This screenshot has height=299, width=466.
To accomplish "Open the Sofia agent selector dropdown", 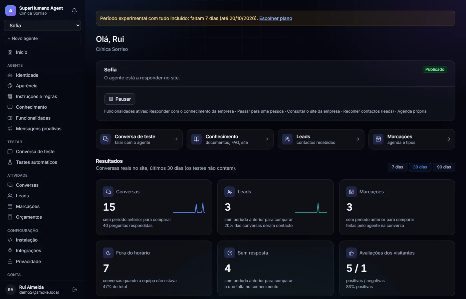I will coord(42,26).
